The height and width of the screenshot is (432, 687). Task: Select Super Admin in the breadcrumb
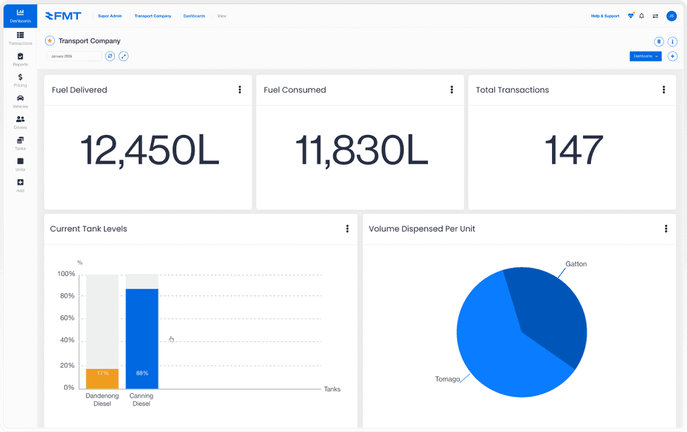coord(109,15)
